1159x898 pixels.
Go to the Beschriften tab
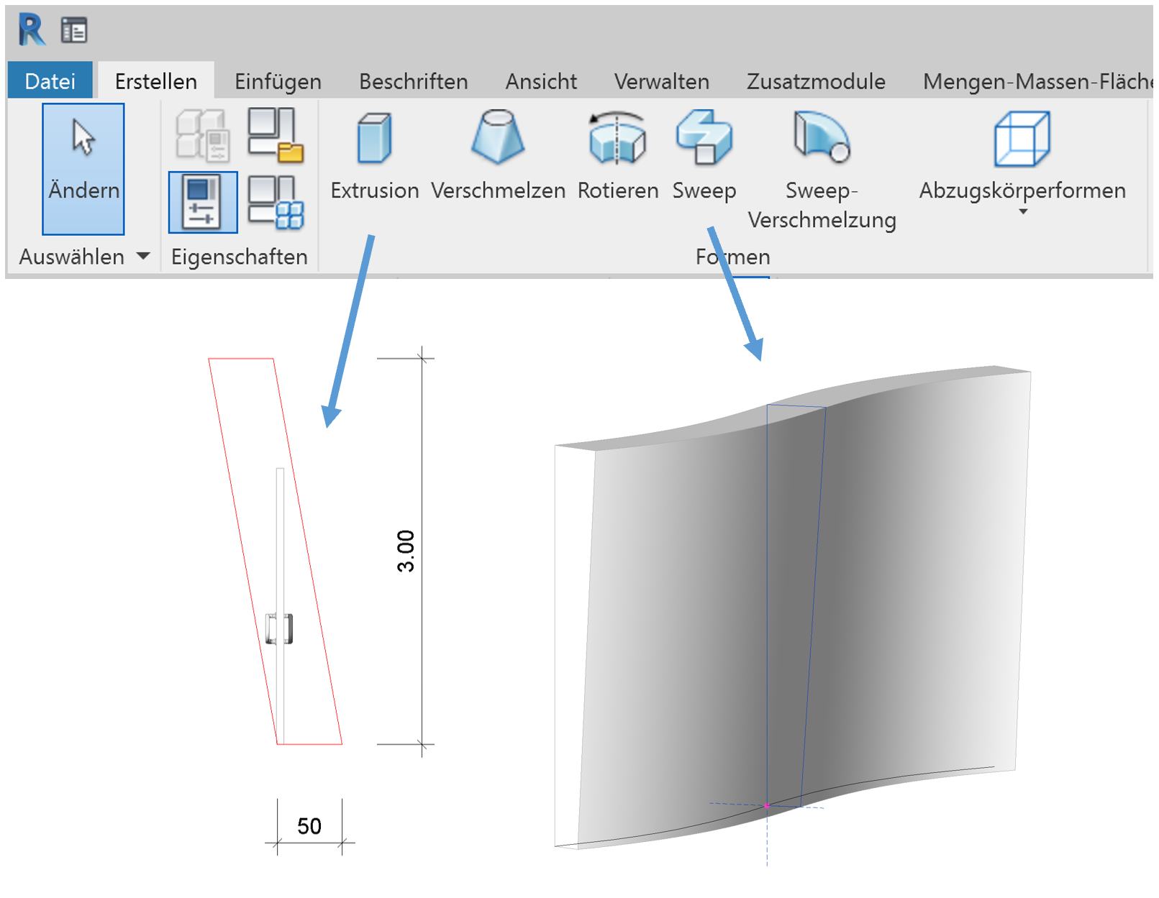pos(414,81)
